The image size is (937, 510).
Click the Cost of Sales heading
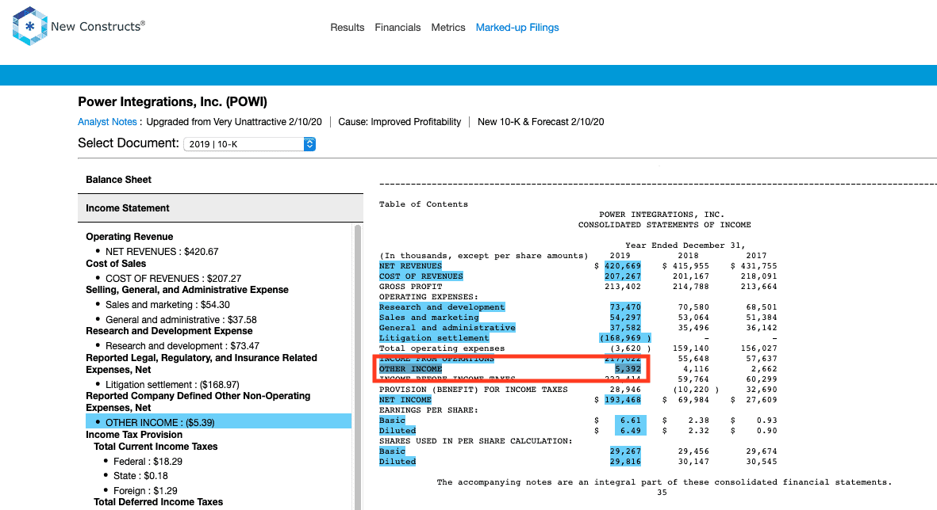click(x=116, y=264)
